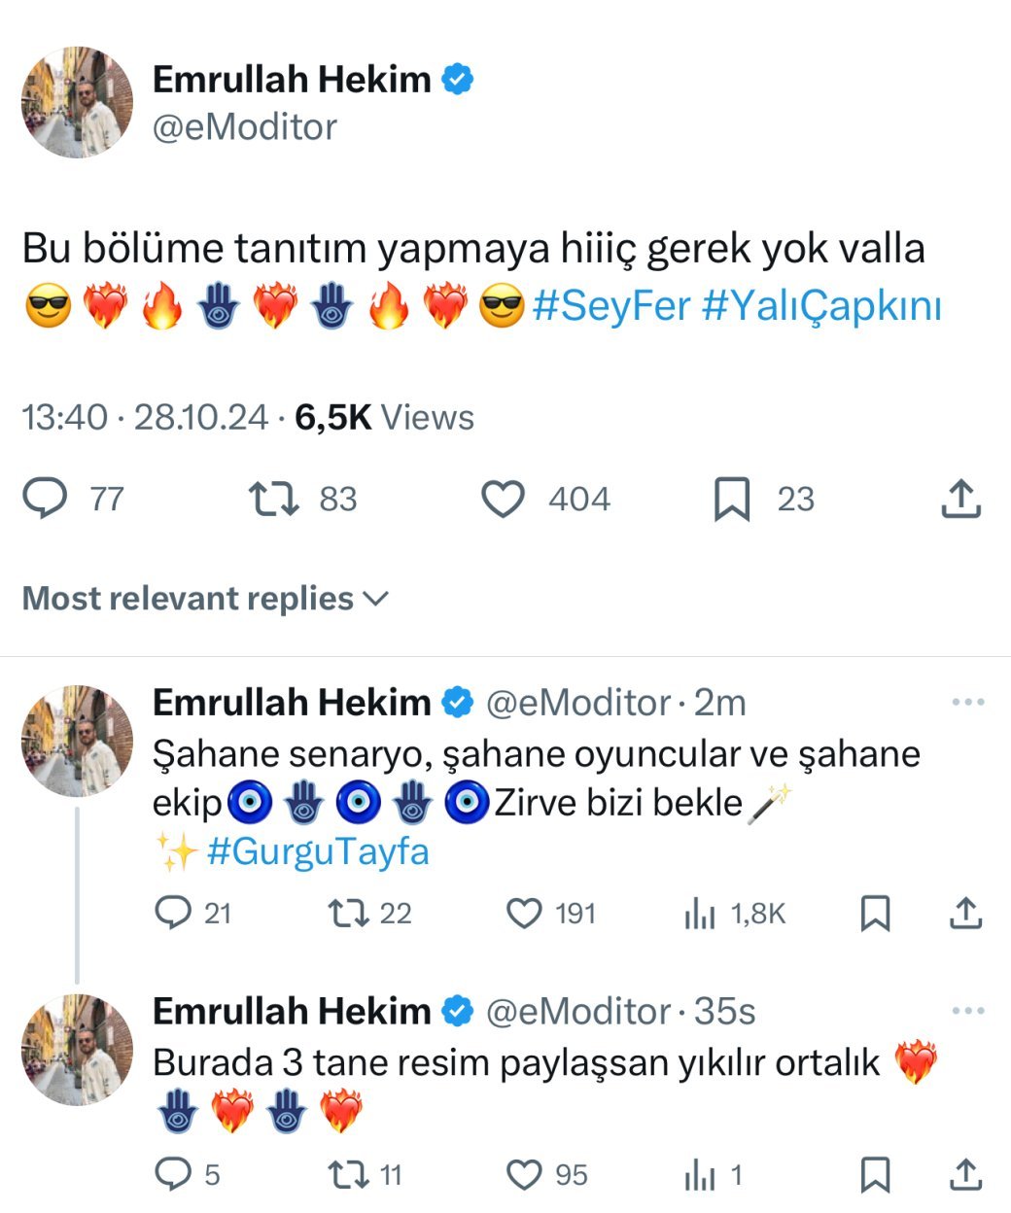Retweet the main post with 83 reposts
Viewport: 1011px width, 1213px height.
click(x=273, y=499)
